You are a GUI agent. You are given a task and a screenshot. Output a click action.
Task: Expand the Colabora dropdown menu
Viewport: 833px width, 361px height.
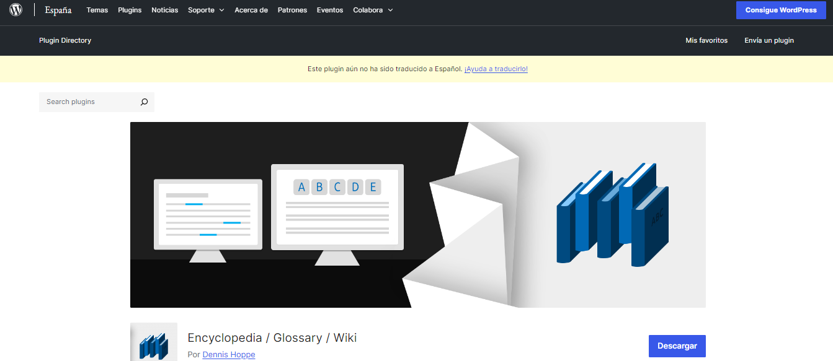(x=367, y=10)
